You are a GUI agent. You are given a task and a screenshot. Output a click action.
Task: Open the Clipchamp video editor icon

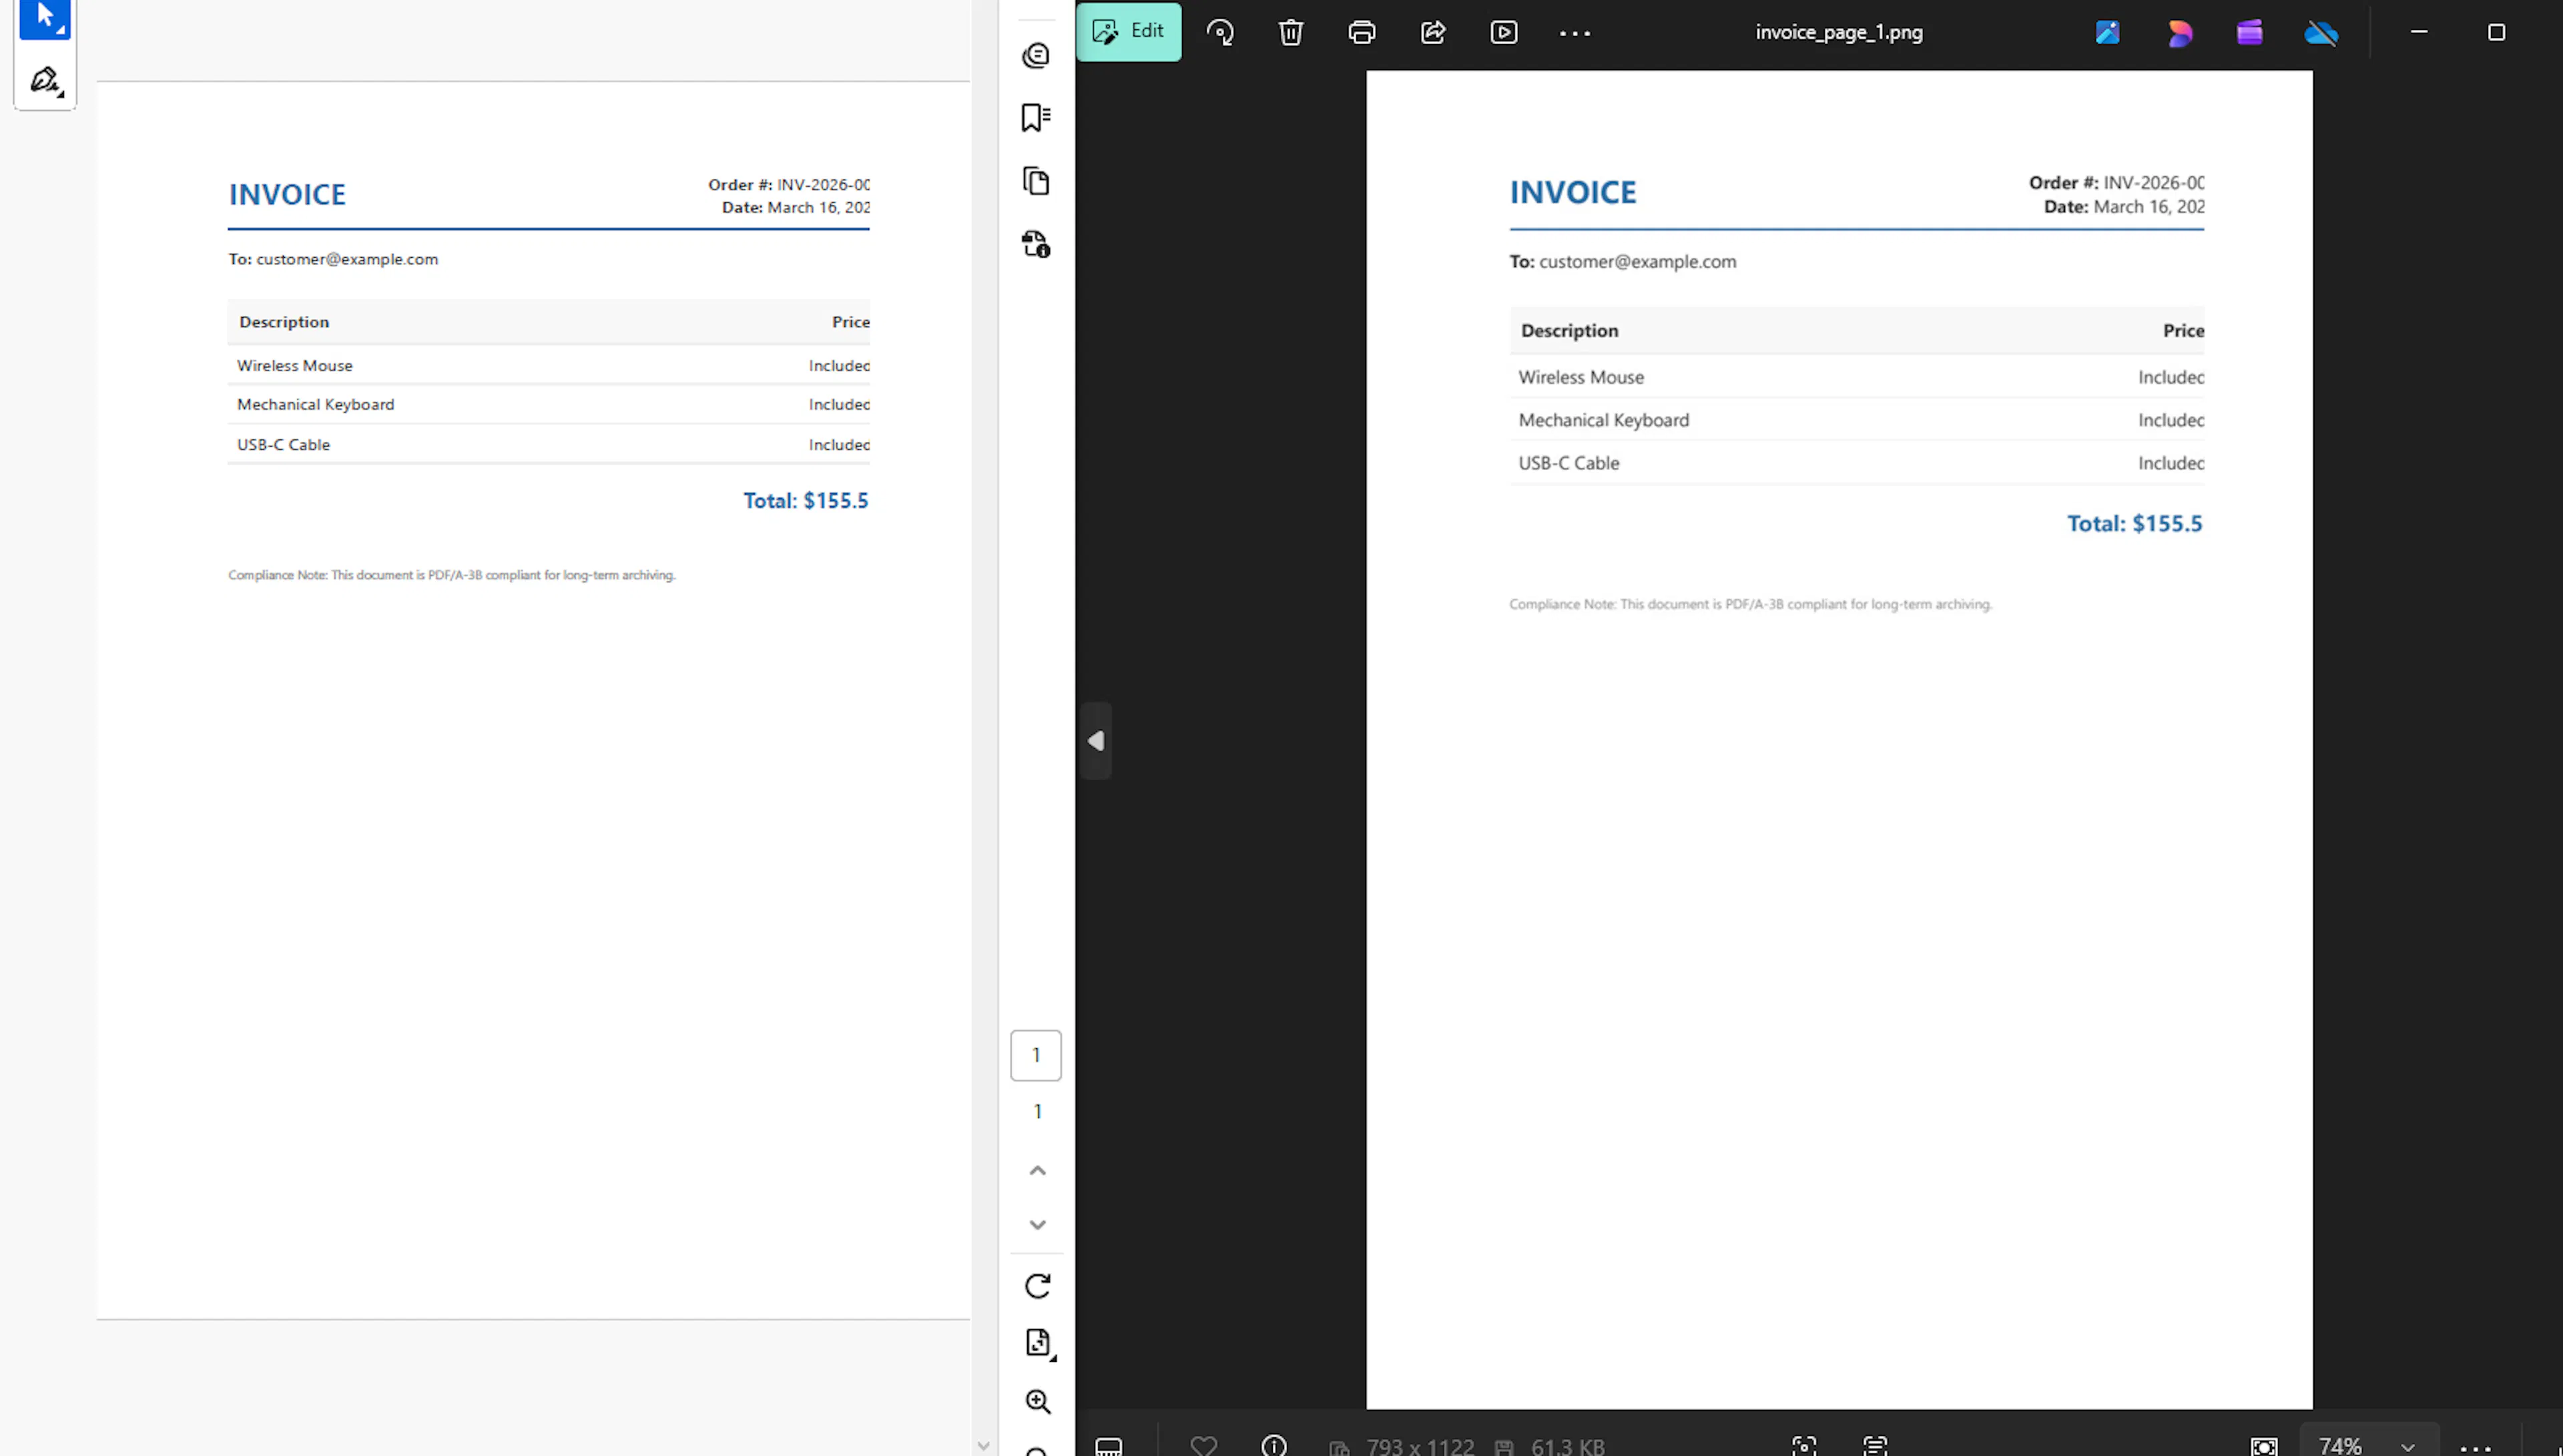click(x=2249, y=33)
